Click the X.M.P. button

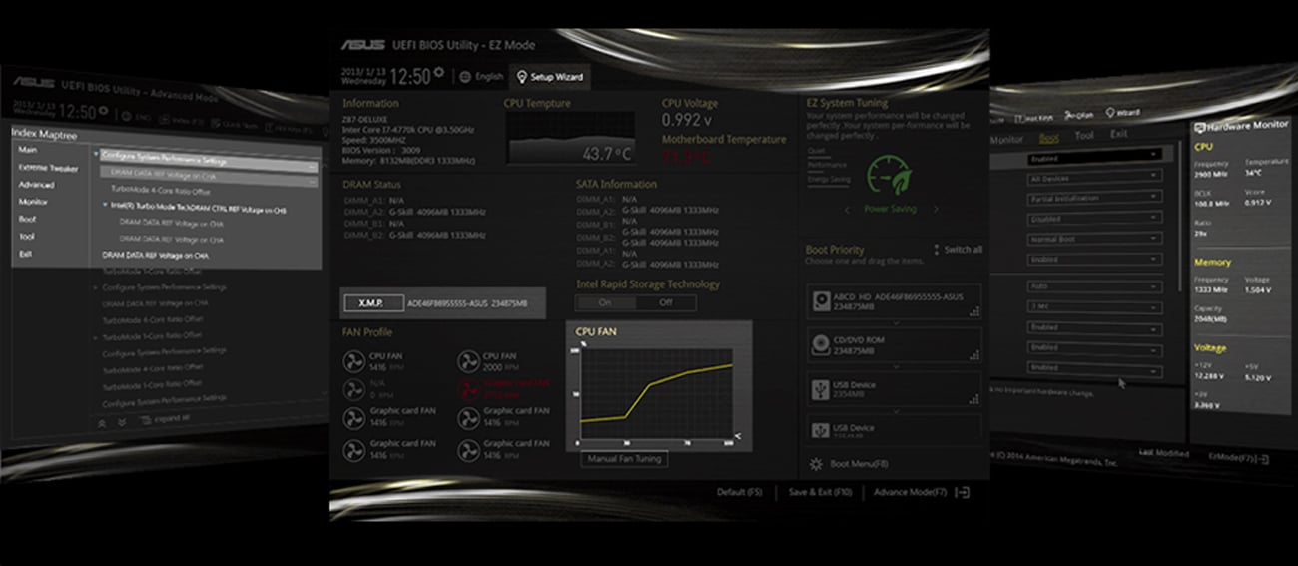(372, 303)
